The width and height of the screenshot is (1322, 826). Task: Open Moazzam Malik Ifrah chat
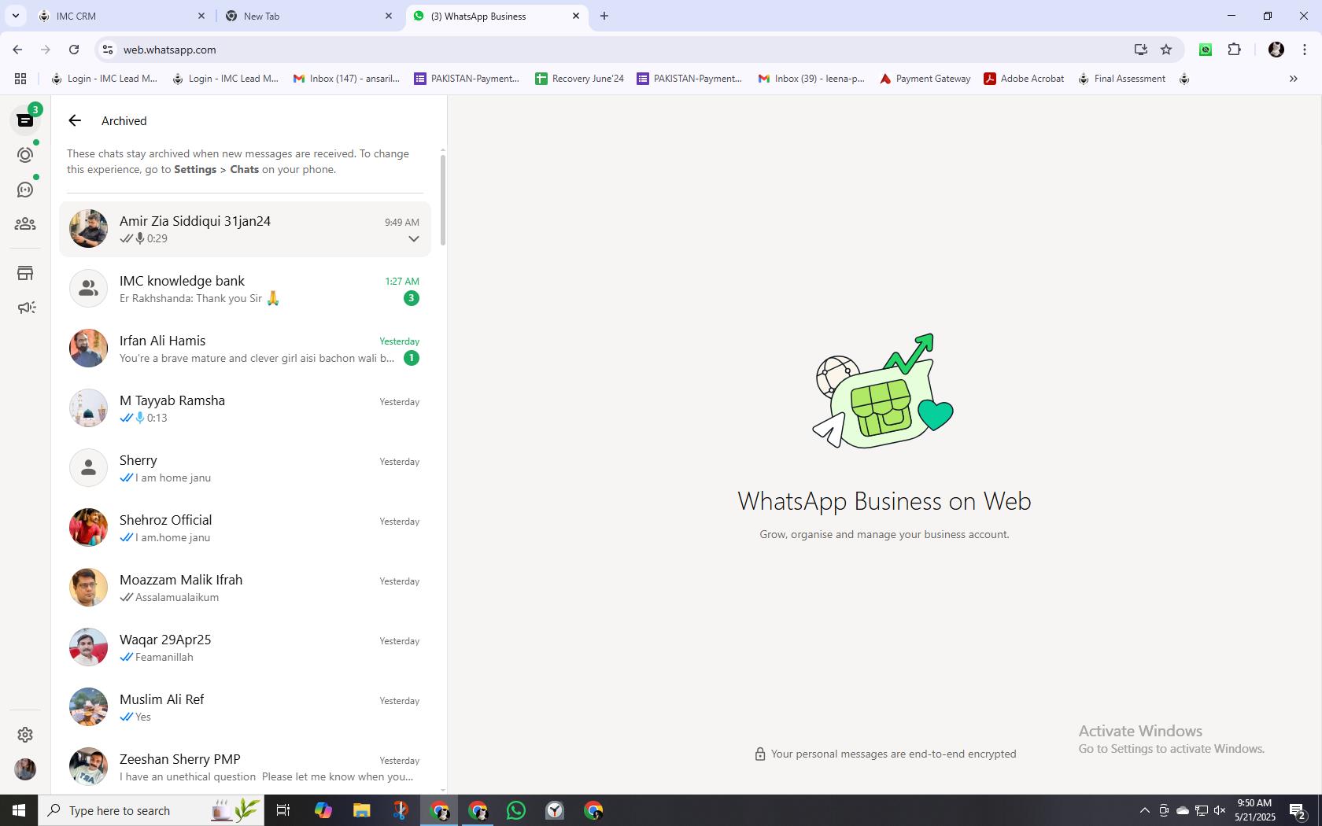[x=245, y=588]
